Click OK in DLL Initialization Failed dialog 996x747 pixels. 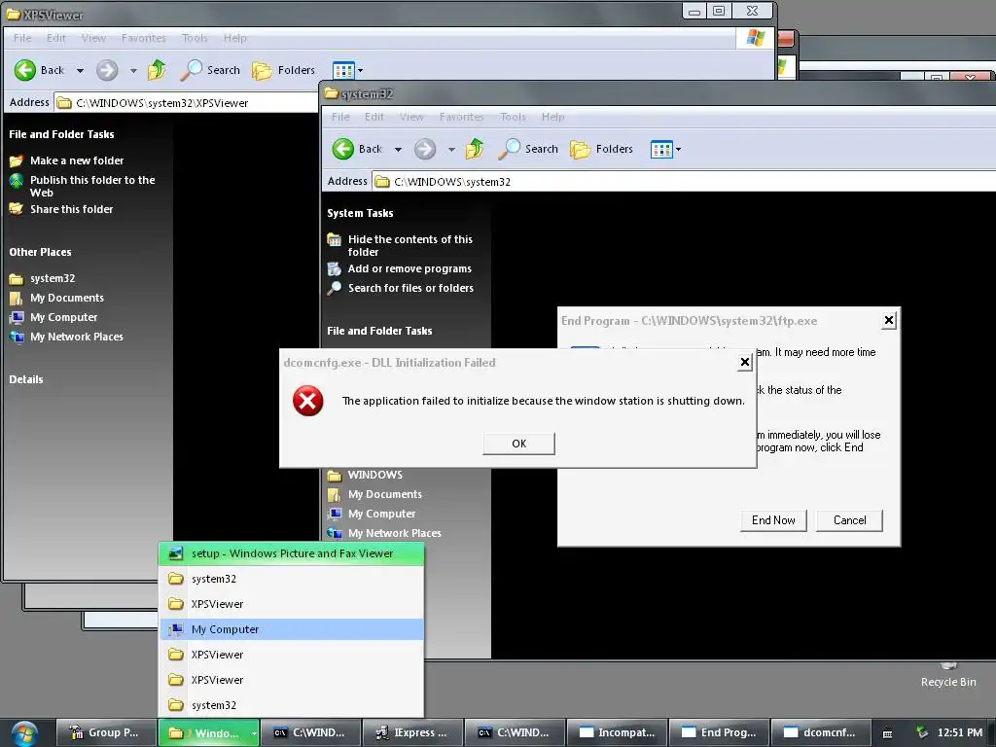tap(519, 444)
